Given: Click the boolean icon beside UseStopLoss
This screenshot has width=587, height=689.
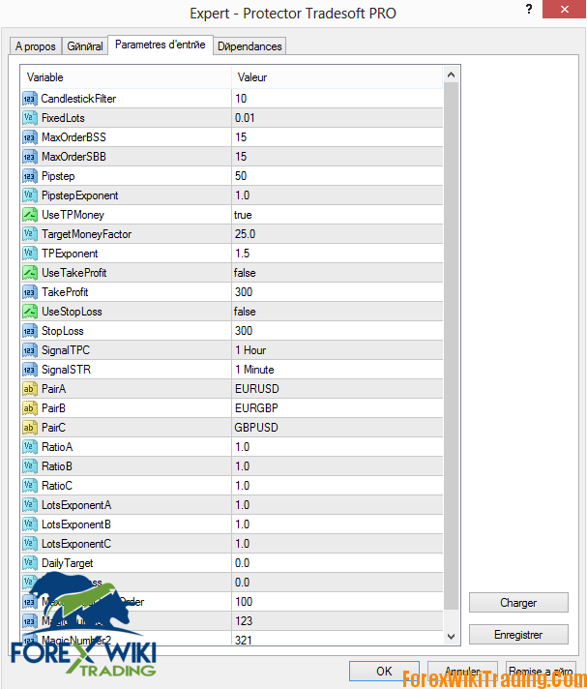Looking at the screenshot, I should point(29,311).
